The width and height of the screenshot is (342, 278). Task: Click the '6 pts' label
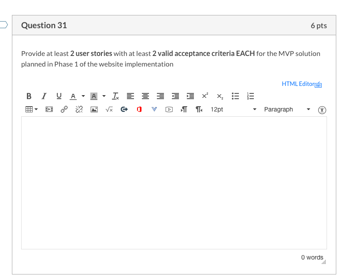(319, 26)
